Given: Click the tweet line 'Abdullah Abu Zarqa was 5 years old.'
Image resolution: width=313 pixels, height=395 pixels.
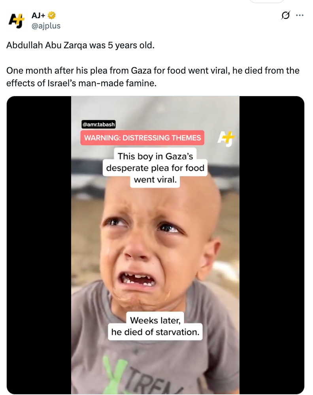Looking at the screenshot, I should click(x=80, y=46).
